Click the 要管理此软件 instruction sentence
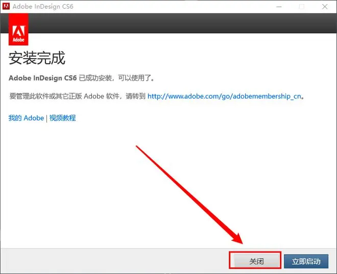This screenshot has height=274, width=337. click(77, 96)
